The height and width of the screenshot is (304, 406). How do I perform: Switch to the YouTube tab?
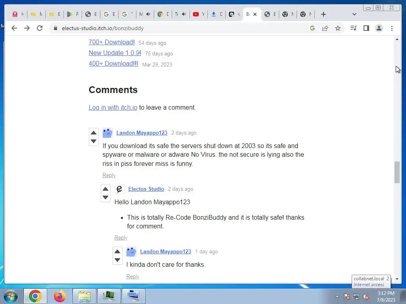click(199, 14)
